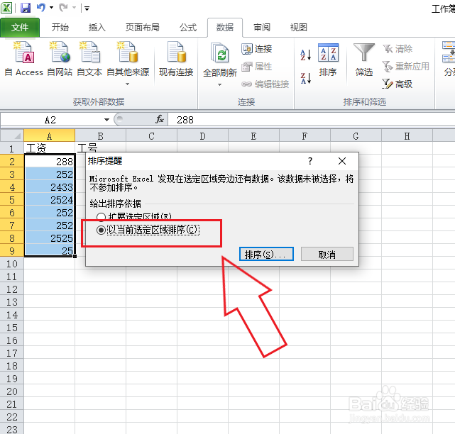Select column A header

[x=49, y=135]
